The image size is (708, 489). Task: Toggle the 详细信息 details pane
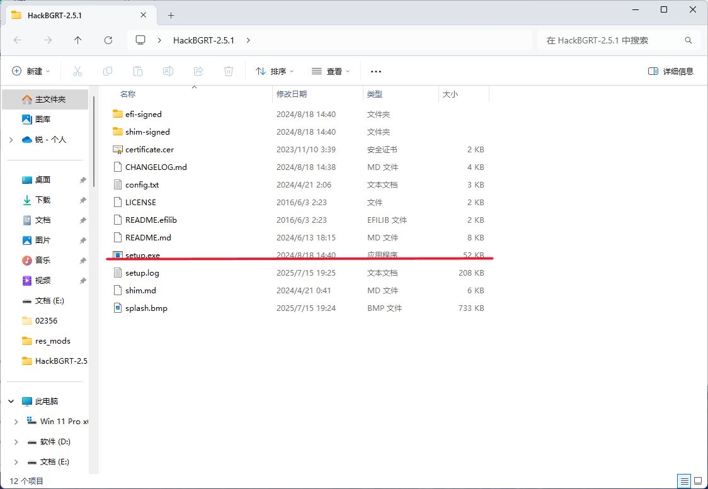click(671, 71)
